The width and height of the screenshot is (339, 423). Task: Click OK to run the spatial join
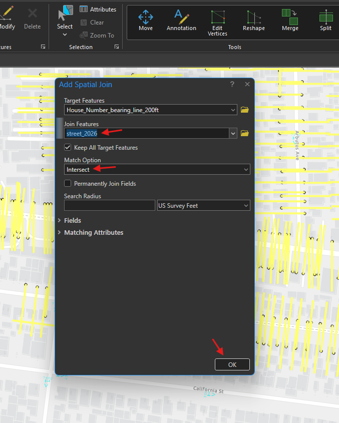[x=232, y=364]
